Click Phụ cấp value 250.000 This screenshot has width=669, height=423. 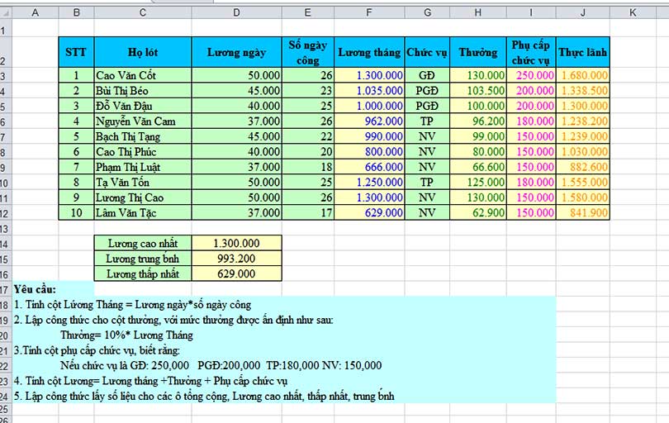click(531, 75)
